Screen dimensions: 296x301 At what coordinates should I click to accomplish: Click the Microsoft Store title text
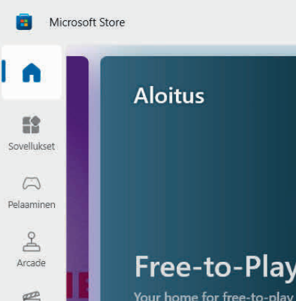87,22
